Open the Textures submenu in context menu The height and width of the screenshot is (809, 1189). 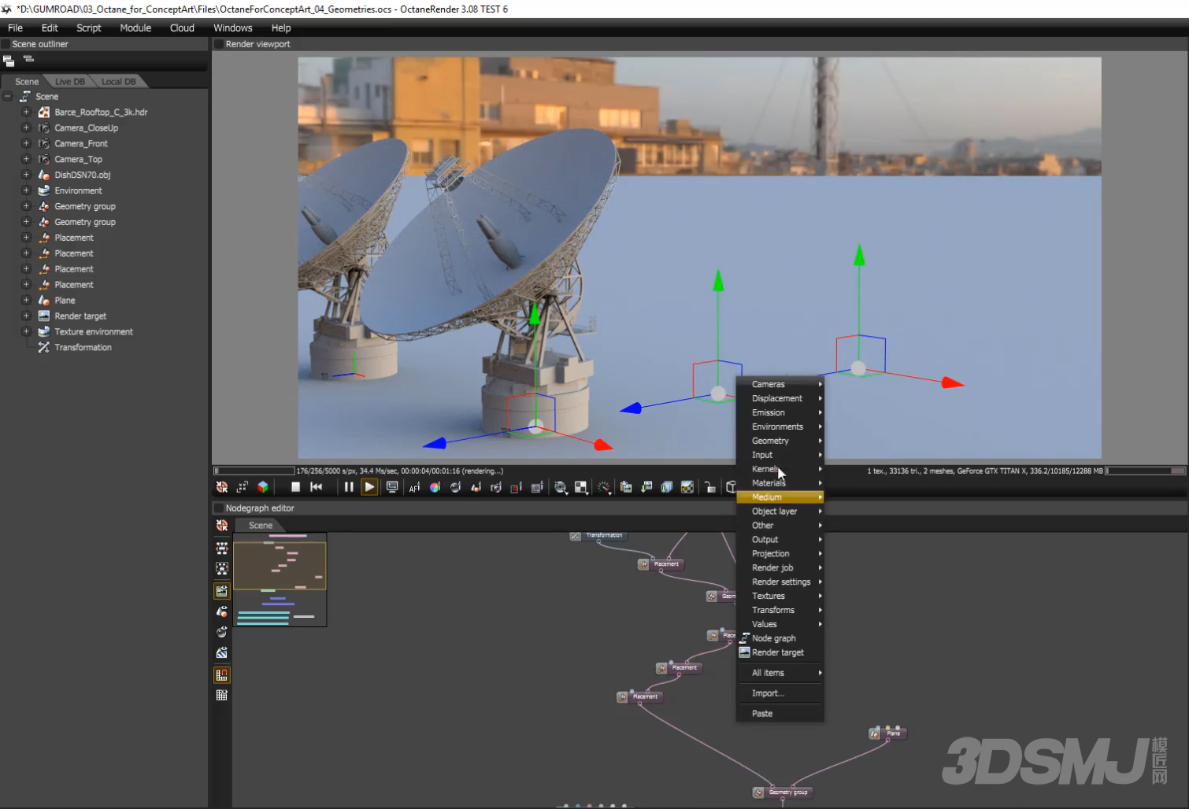780,596
